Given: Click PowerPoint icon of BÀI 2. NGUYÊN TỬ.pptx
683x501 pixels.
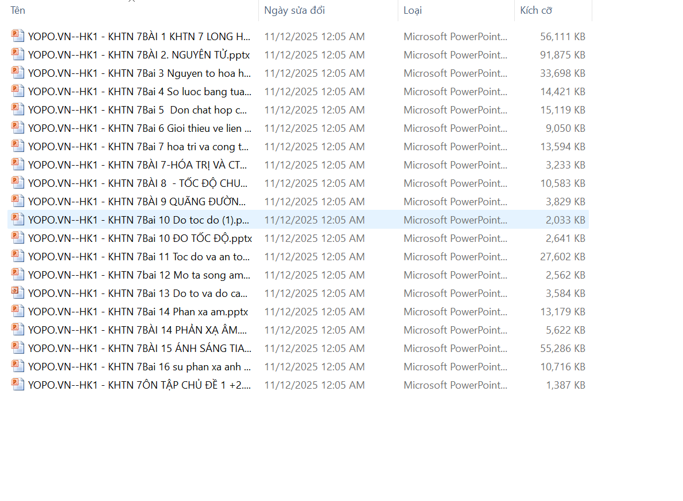Looking at the screenshot, I should coord(18,54).
